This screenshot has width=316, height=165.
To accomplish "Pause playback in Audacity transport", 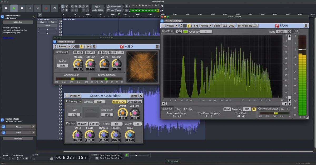I will pos(6,8).
